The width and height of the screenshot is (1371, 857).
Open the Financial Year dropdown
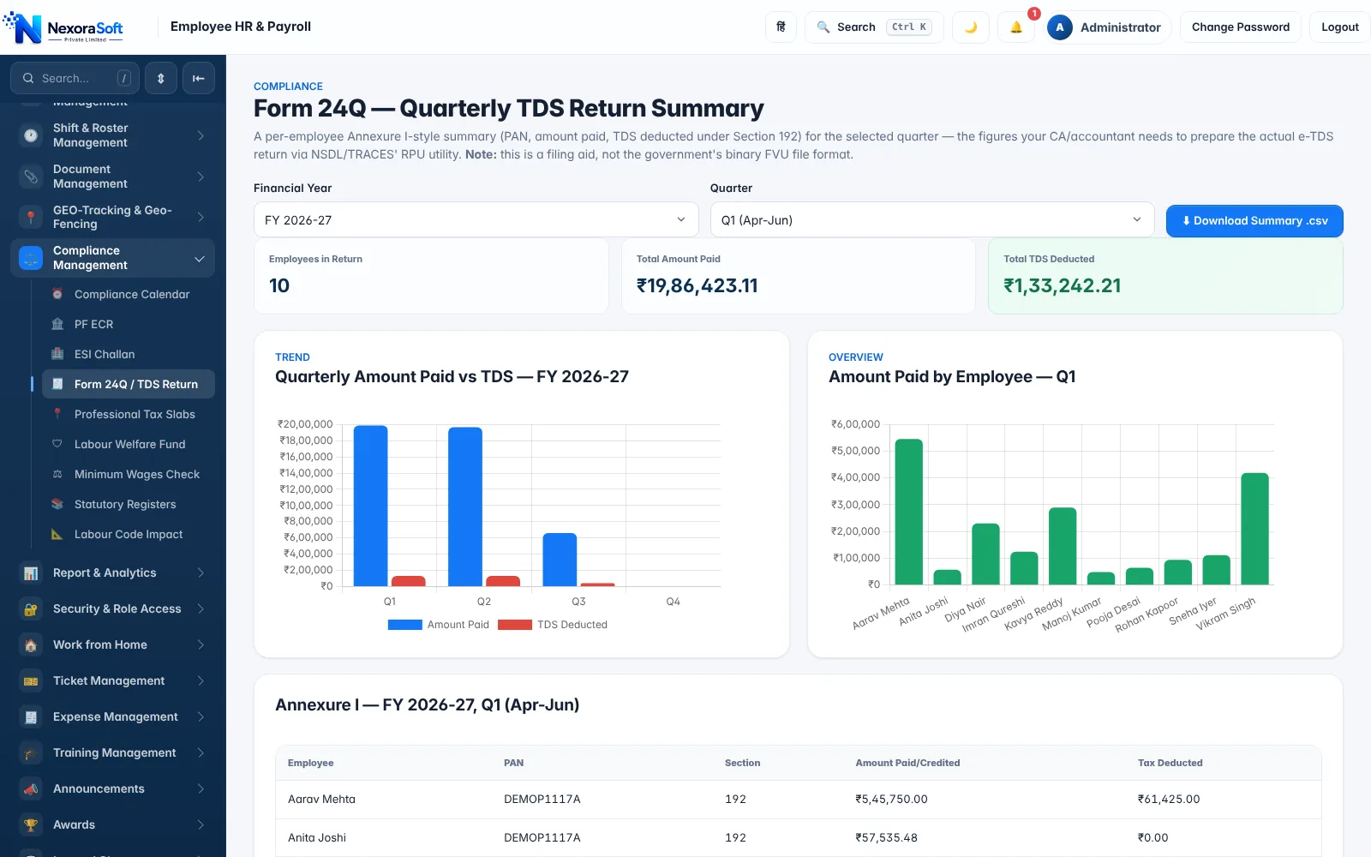pos(476,220)
